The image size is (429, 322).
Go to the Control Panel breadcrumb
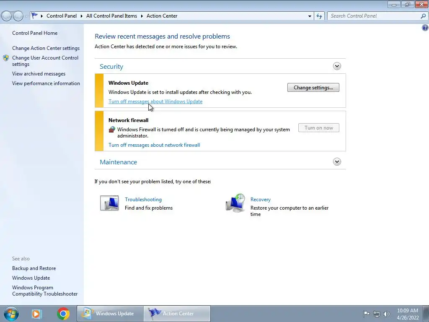pyautogui.click(x=62, y=16)
